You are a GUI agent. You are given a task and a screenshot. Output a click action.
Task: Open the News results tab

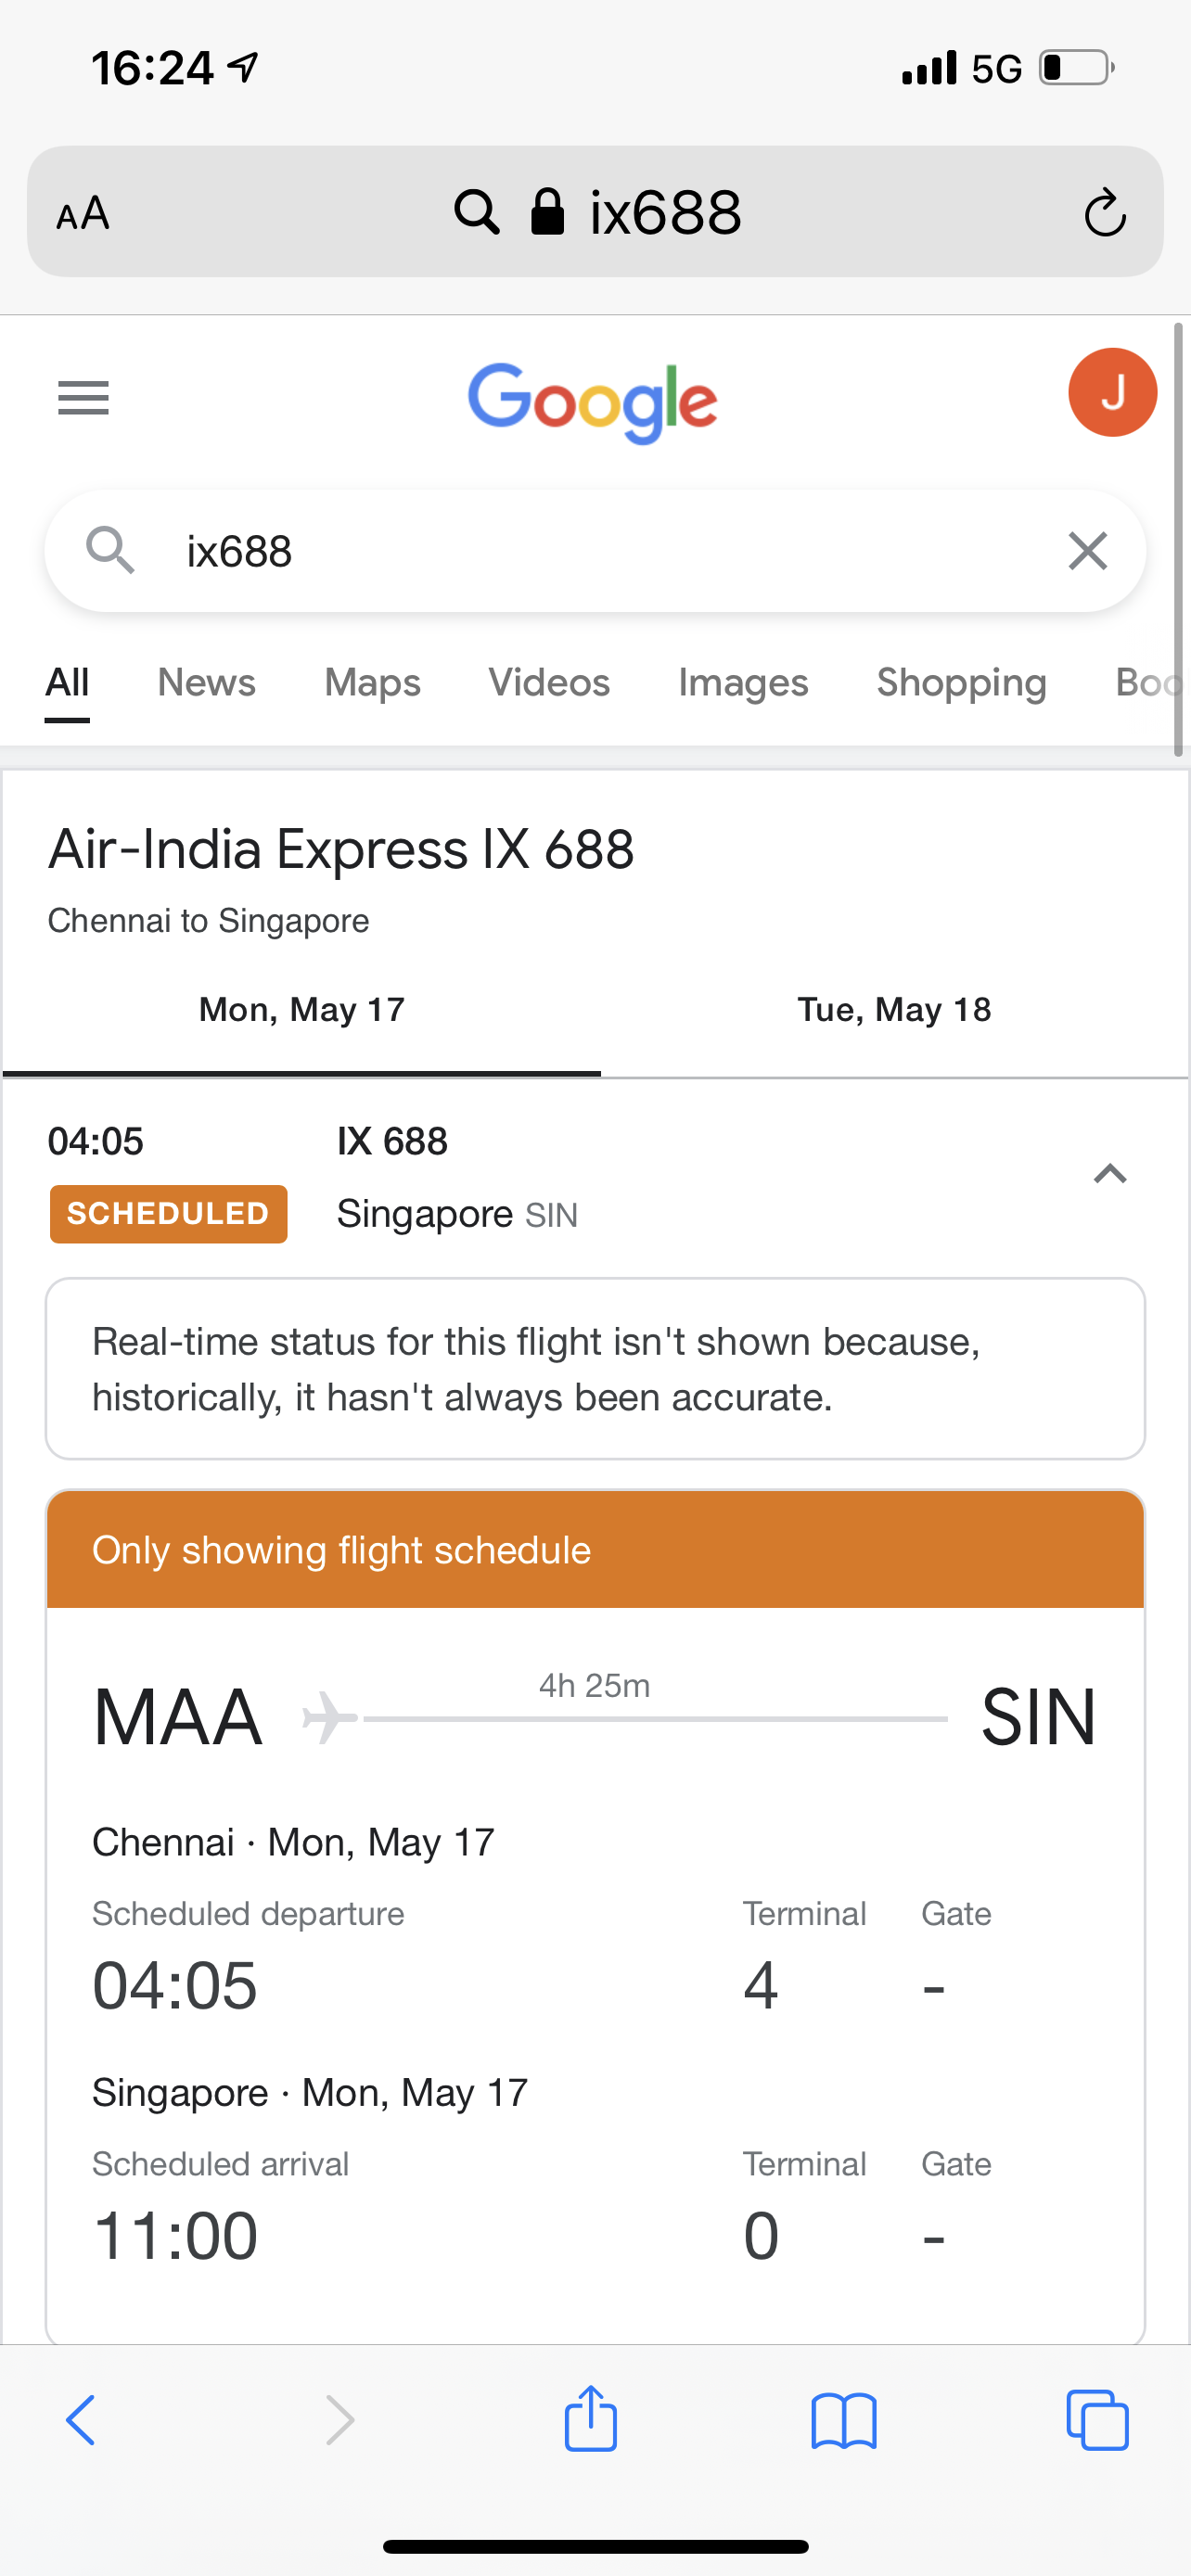(x=207, y=683)
